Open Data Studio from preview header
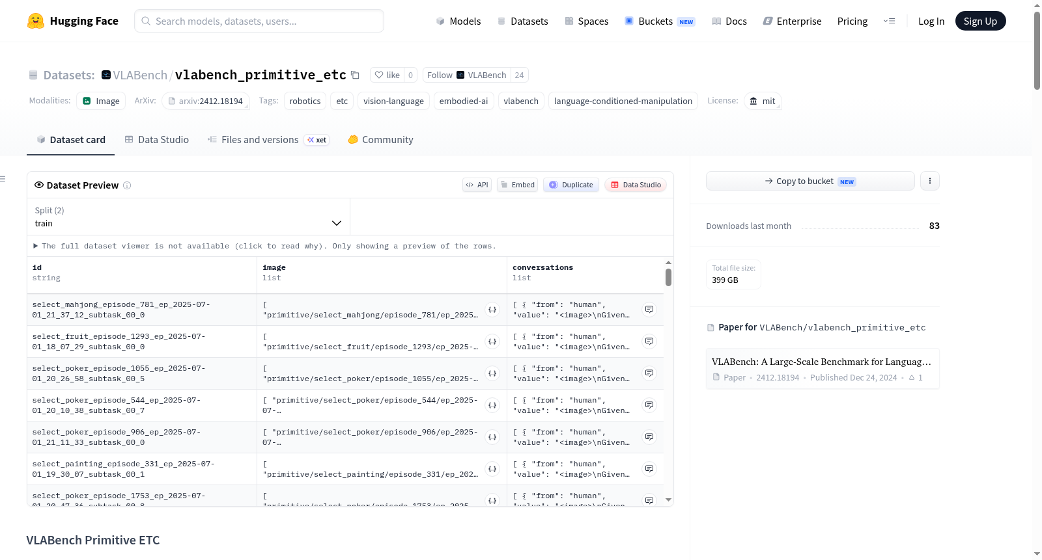This screenshot has height=560, width=1042. click(636, 185)
